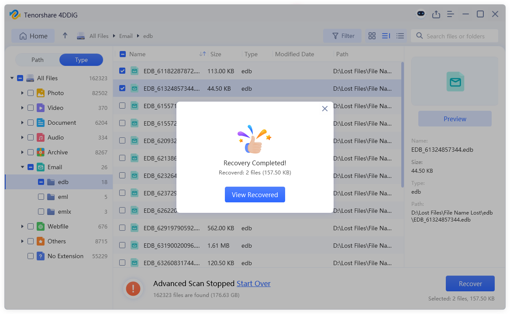Select the emlx folder row in tree
This screenshot has width=510, height=314.
click(59, 212)
